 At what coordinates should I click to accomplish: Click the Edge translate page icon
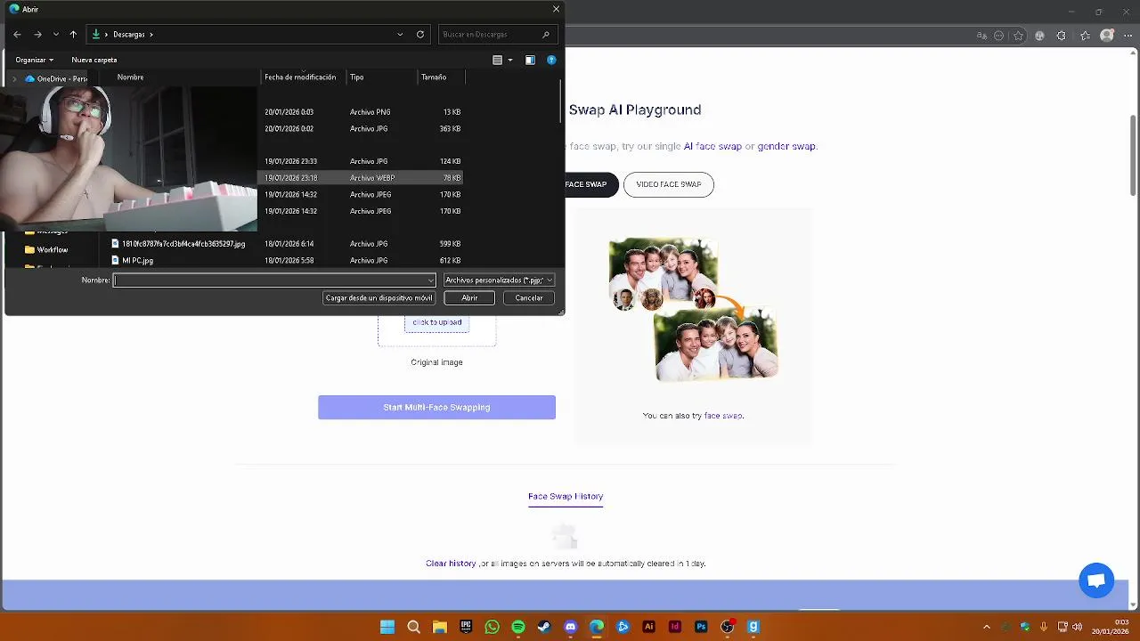981,36
